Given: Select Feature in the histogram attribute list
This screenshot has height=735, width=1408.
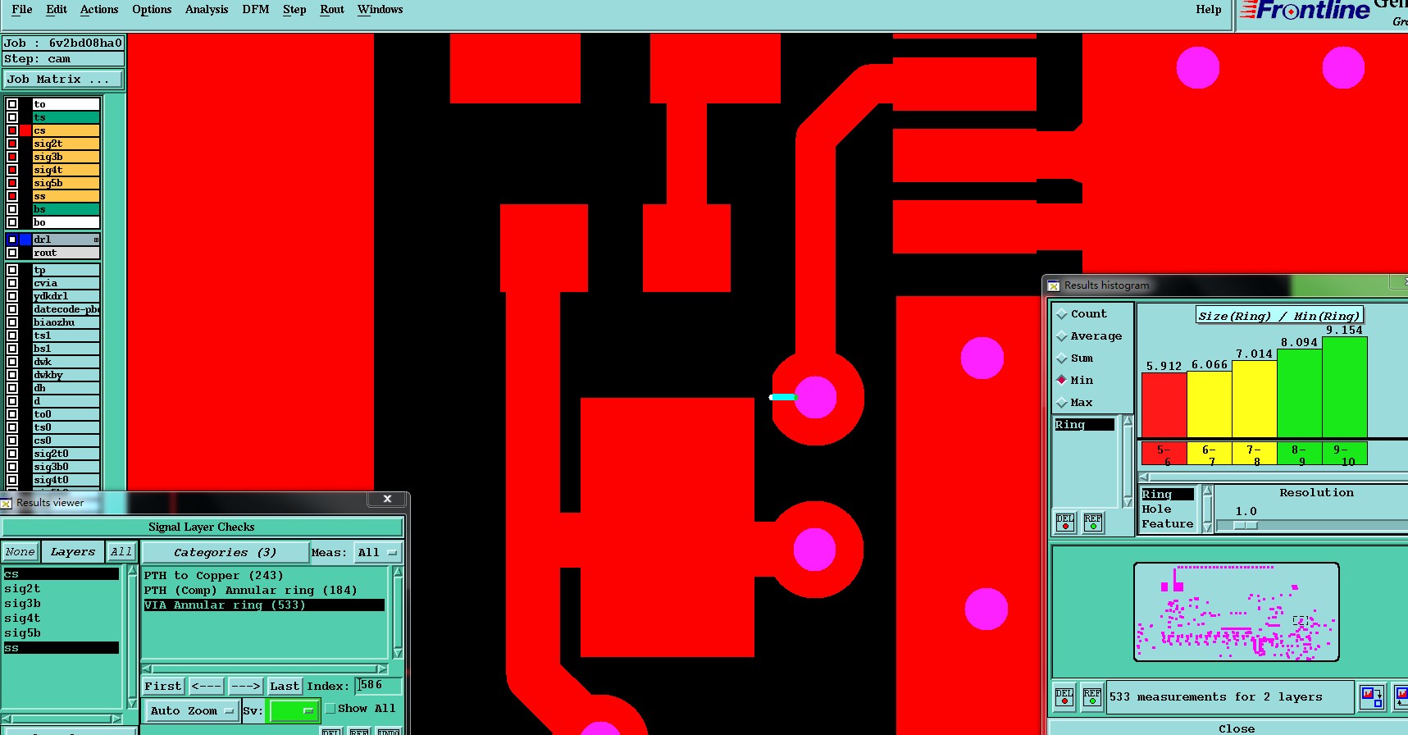Looking at the screenshot, I should tap(1168, 524).
